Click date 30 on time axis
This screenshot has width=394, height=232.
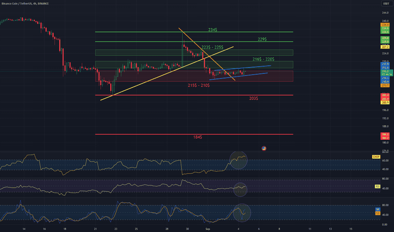point(187,229)
